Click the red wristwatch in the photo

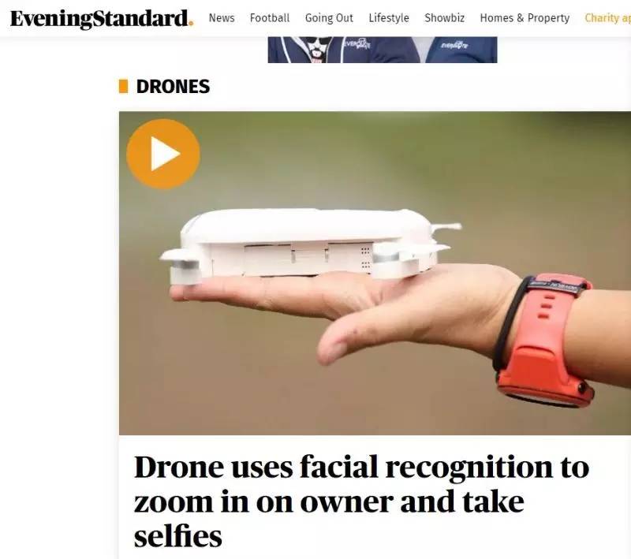click(543, 341)
